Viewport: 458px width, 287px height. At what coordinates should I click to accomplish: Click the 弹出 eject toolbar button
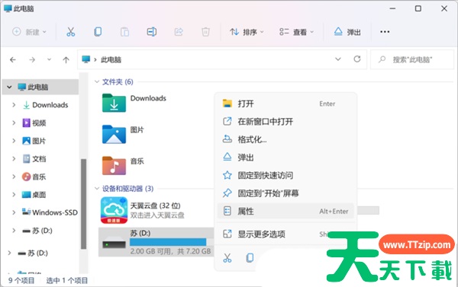click(x=347, y=32)
